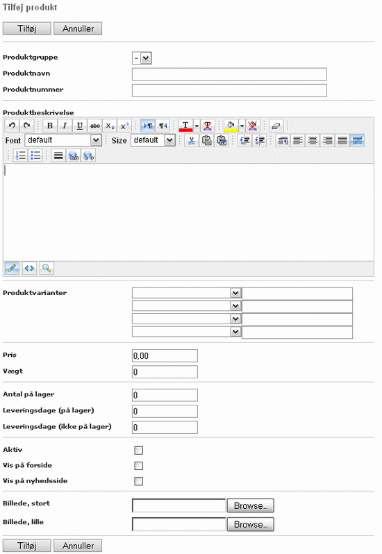This screenshot has width=382, height=554.
Task: Click Tilføj button above Produktgruppe
Action: click(27, 28)
